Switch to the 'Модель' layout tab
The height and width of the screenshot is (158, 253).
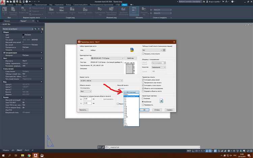(6, 150)
